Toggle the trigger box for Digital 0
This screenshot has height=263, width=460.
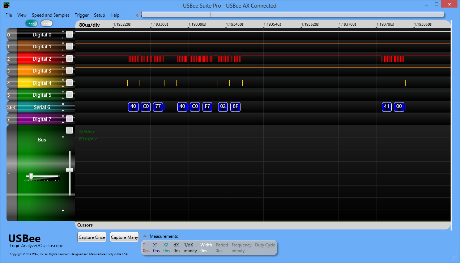(x=69, y=34)
